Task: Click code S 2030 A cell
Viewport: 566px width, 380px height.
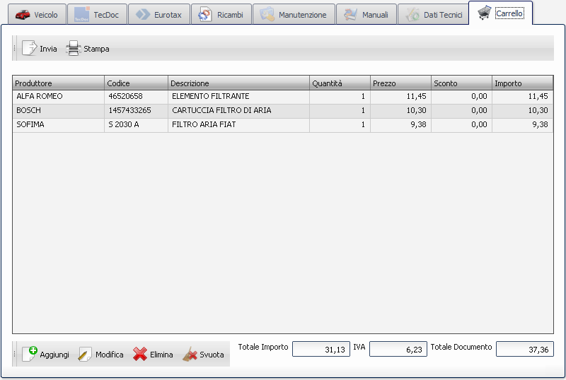Action: click(x=136, y=125)
